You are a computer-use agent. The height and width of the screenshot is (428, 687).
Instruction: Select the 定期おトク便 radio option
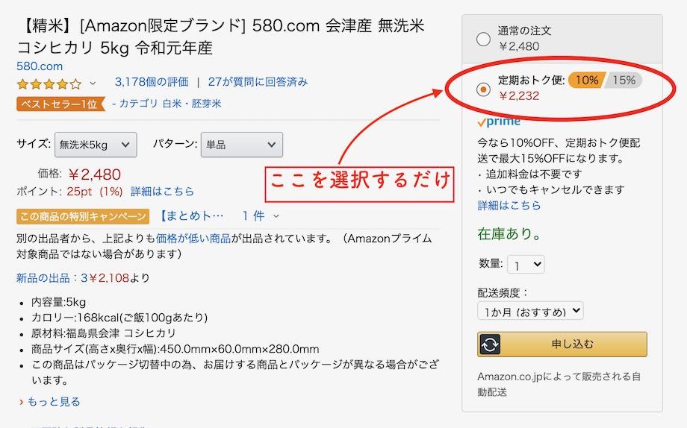[483, 89]
